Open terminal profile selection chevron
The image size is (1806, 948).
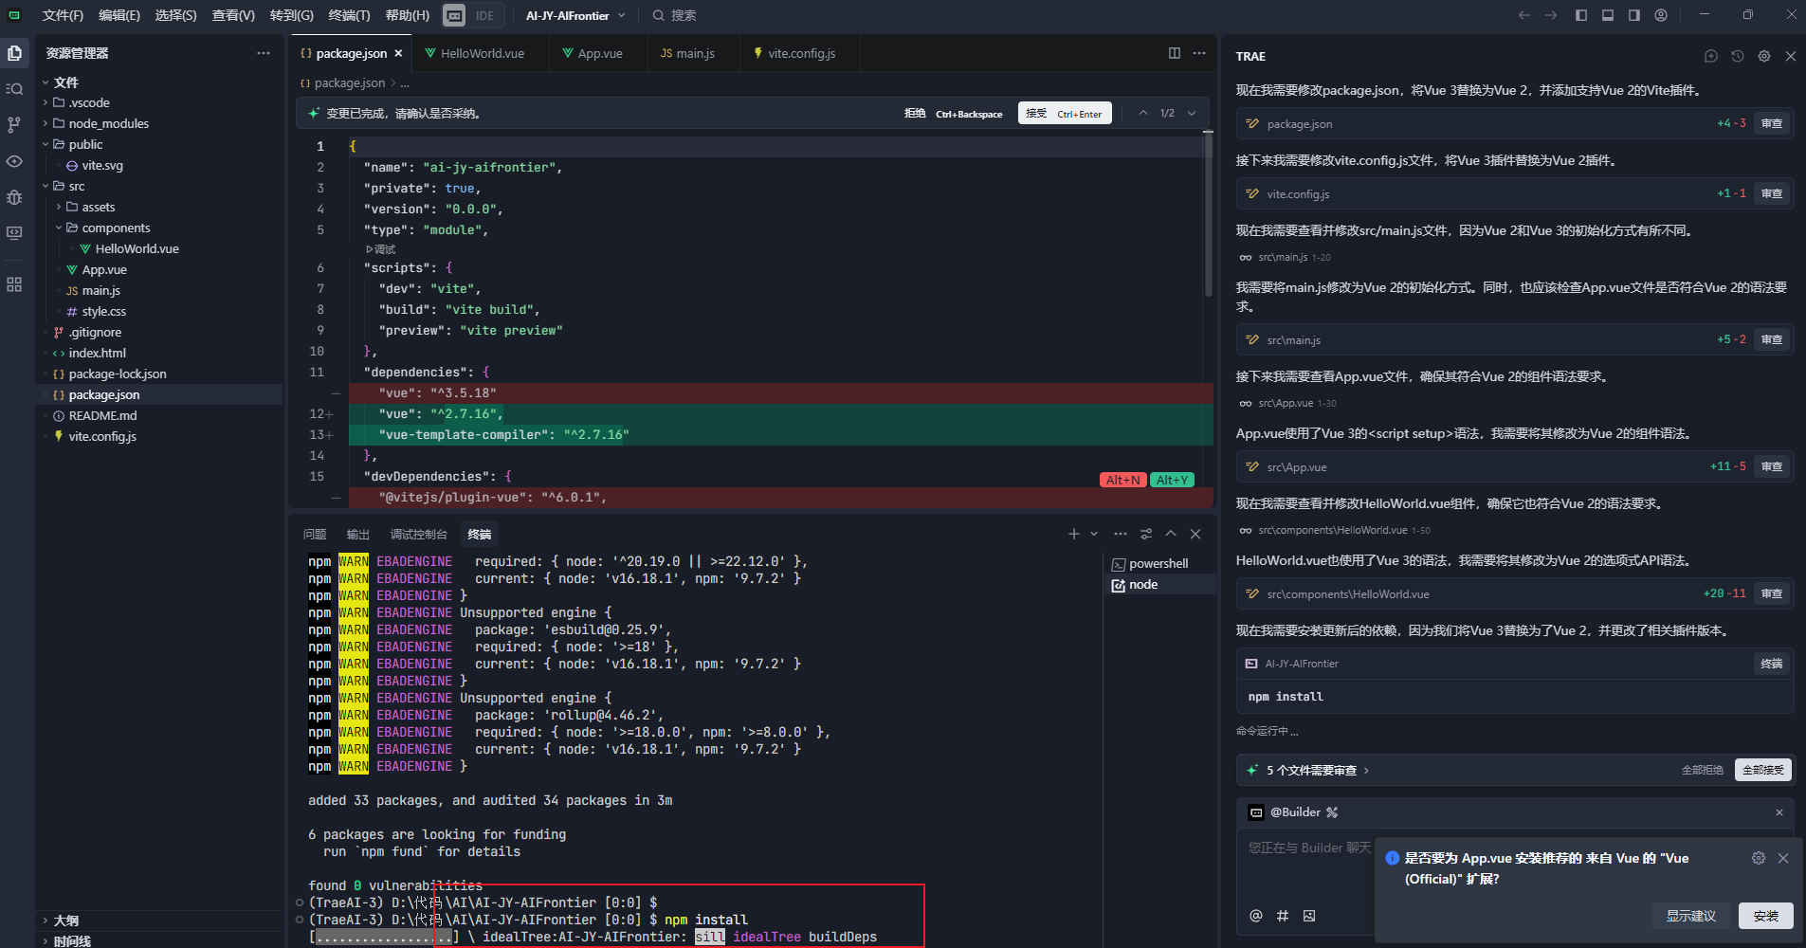1092,533
